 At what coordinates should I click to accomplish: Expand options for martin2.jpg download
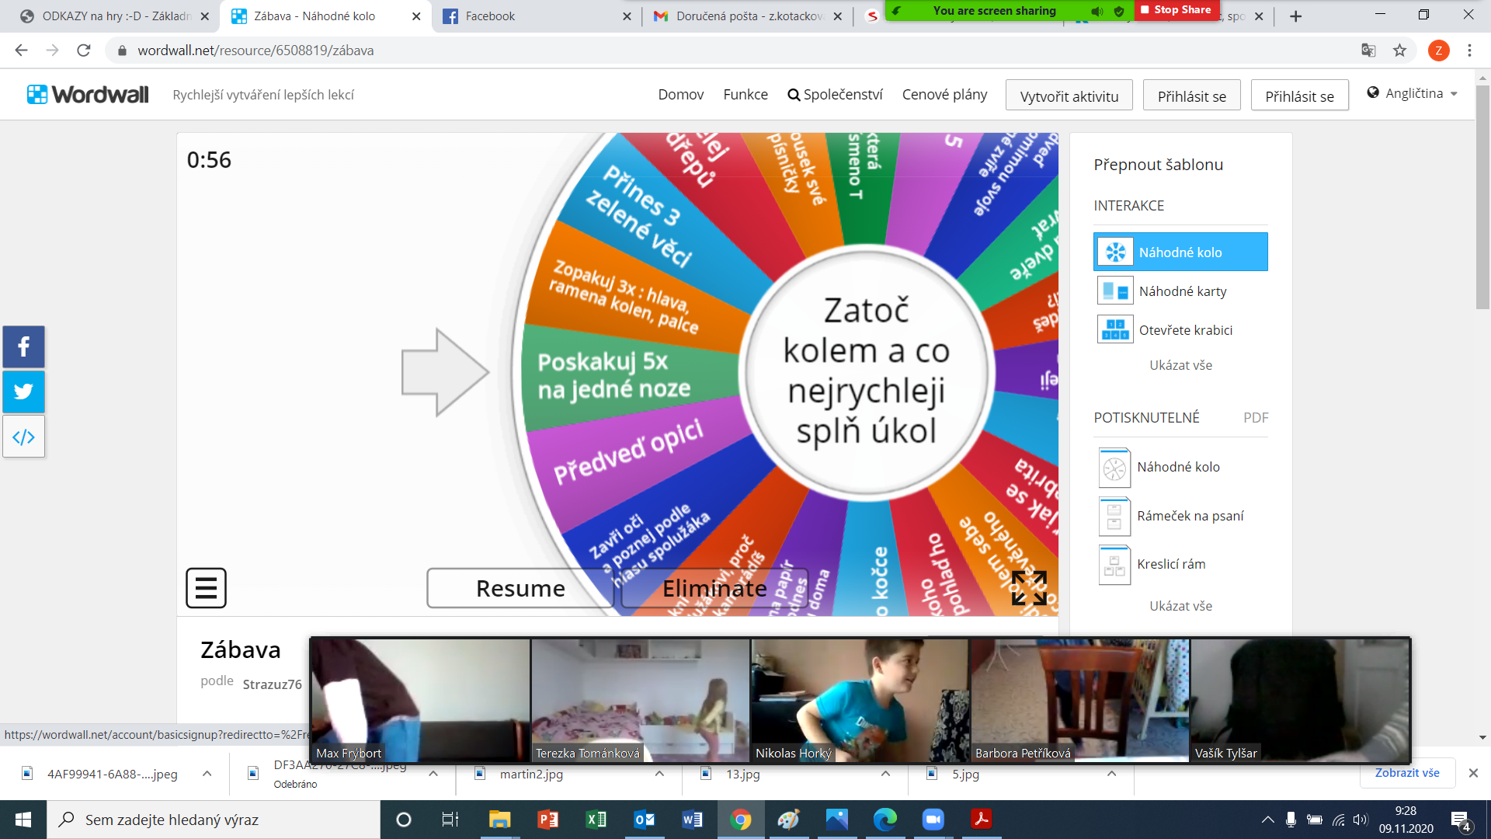pyautogui.click(x=659, y=774)
